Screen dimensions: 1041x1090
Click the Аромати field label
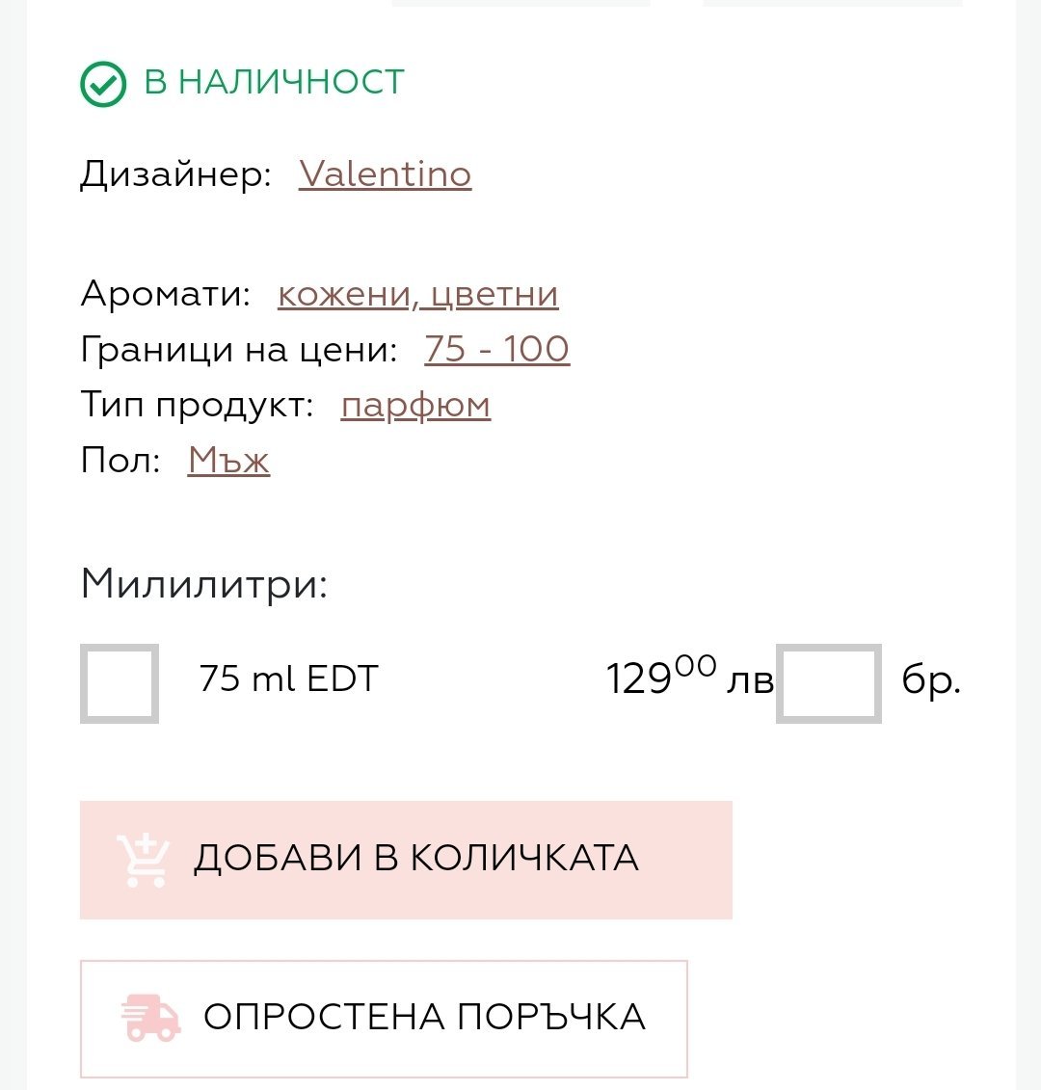pos(166,294)
